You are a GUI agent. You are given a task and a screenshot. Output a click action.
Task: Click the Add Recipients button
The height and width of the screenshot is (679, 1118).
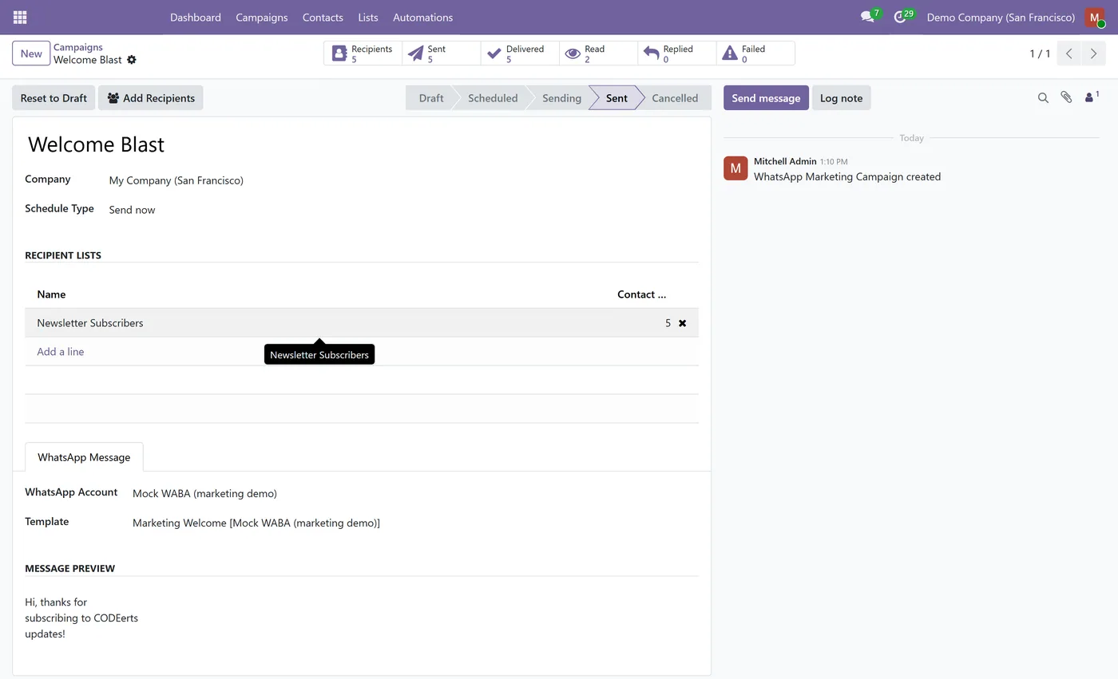[x=151, y=98]
